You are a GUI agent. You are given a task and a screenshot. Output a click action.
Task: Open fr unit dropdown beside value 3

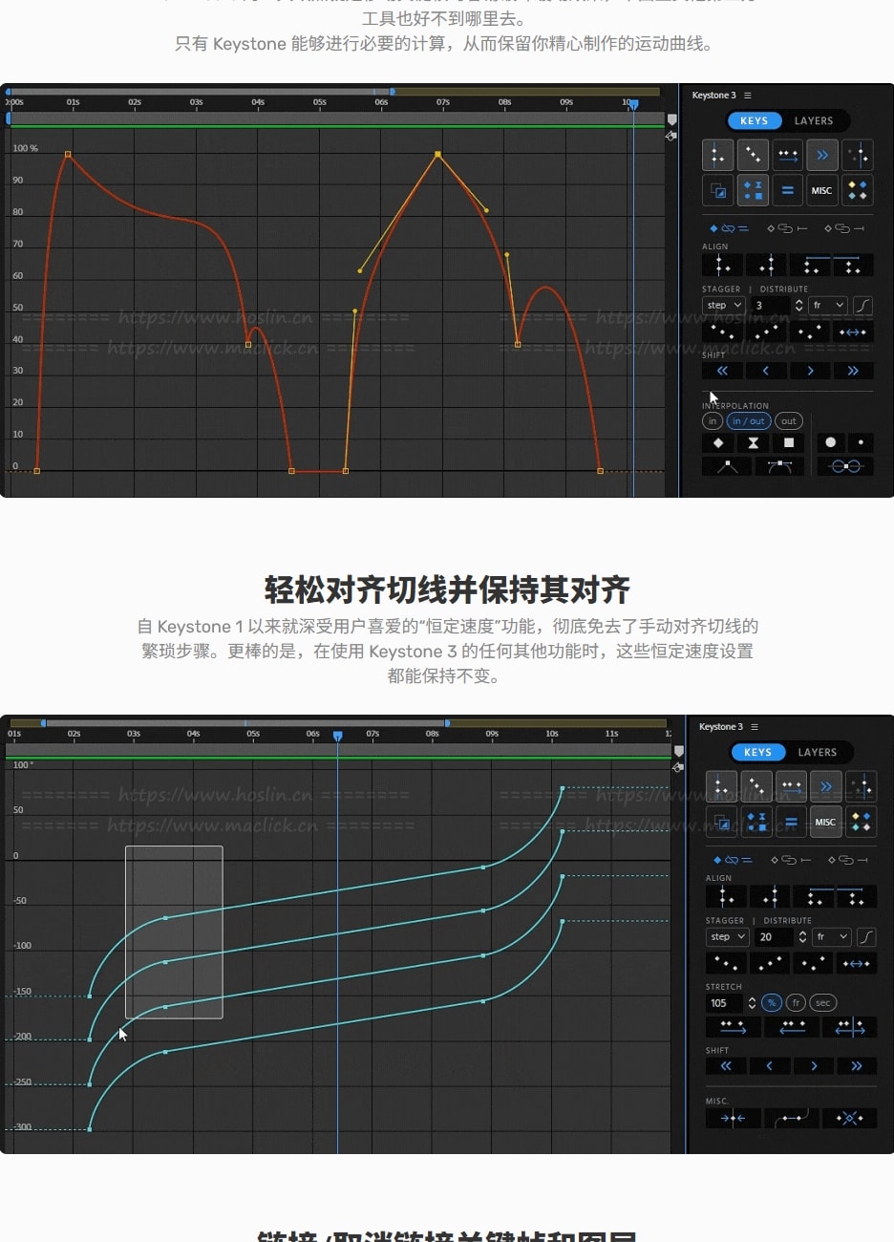[x=828, y=305]
